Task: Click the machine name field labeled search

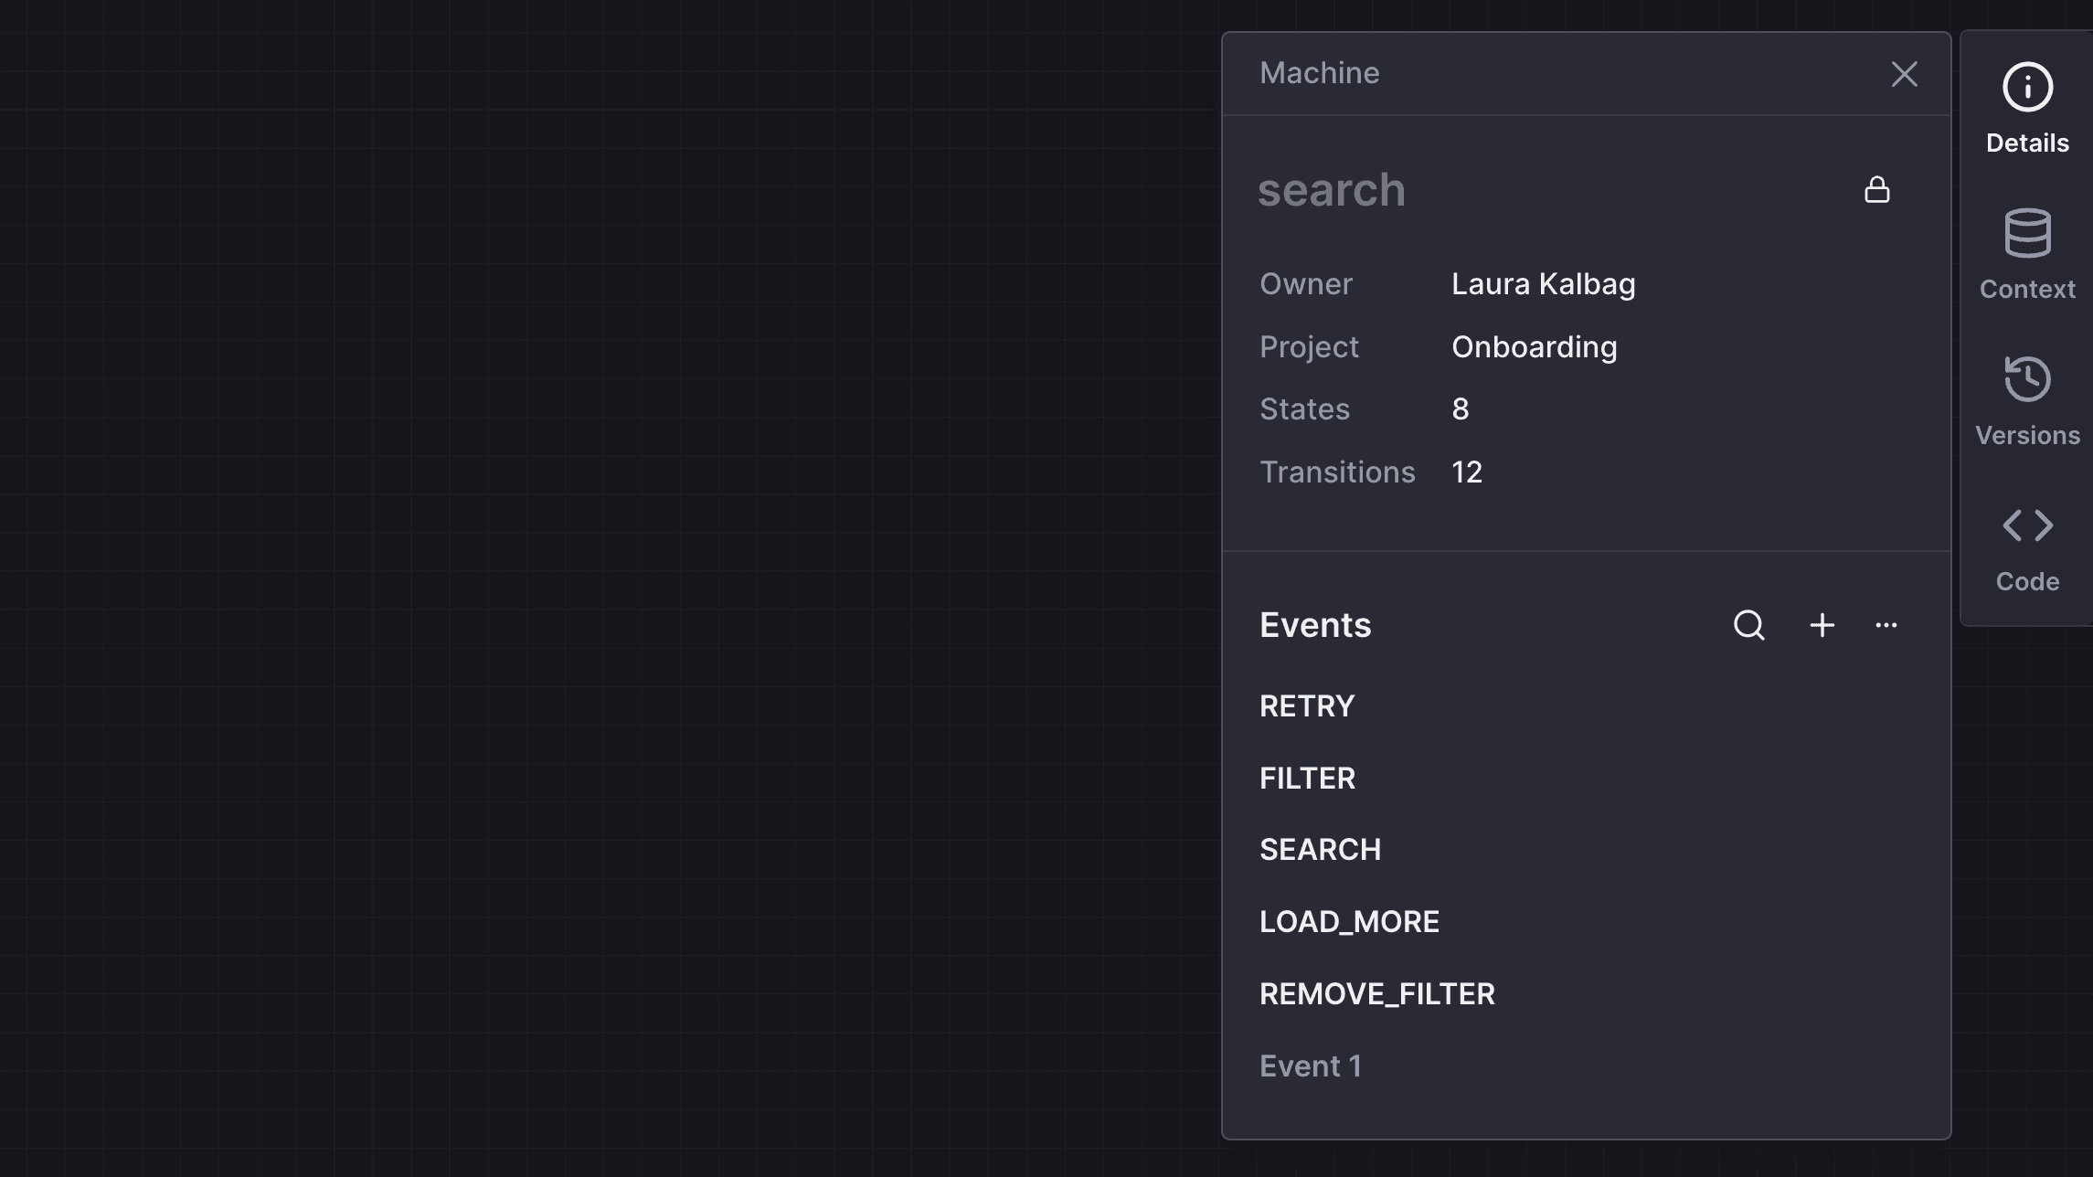Action: tap(1333, 190)
